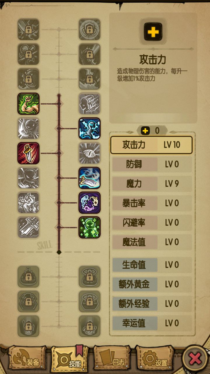This screenshot has width=210, height=374.
Task: Choose the blue spinning blade skill
Action: [x=90, y=178]
